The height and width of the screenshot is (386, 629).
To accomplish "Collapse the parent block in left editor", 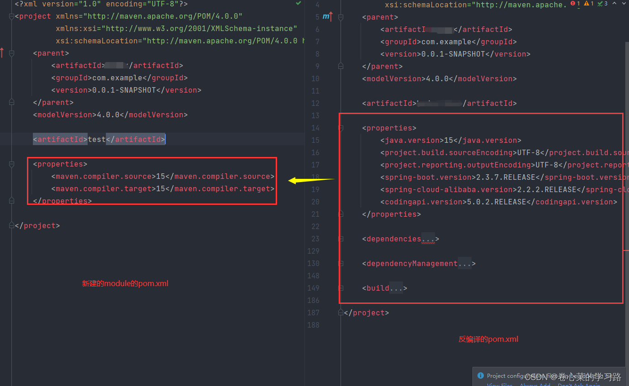I will (11, 53).
